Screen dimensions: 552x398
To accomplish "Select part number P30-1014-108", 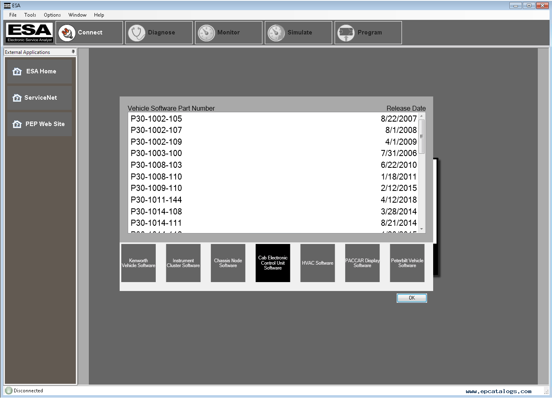I will click(156, 212).
